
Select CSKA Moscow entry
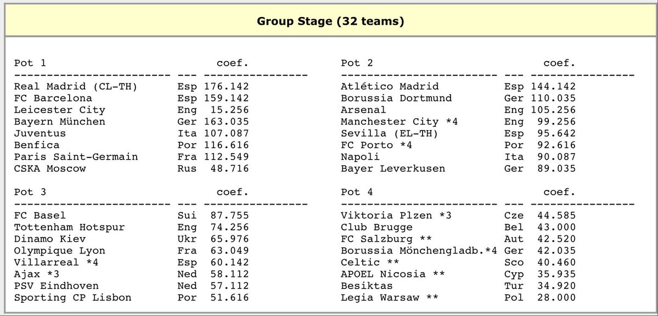pos(50,169)
